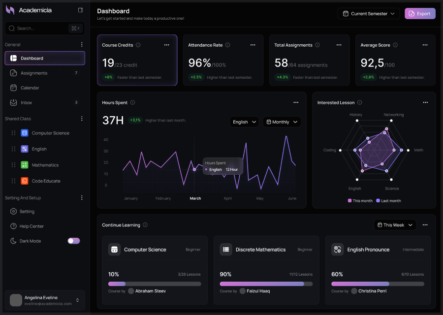Toggle Last month legend in radar chart
This screenshot has width=443, height=315.
pyautogui.click(x=388, y=201)
